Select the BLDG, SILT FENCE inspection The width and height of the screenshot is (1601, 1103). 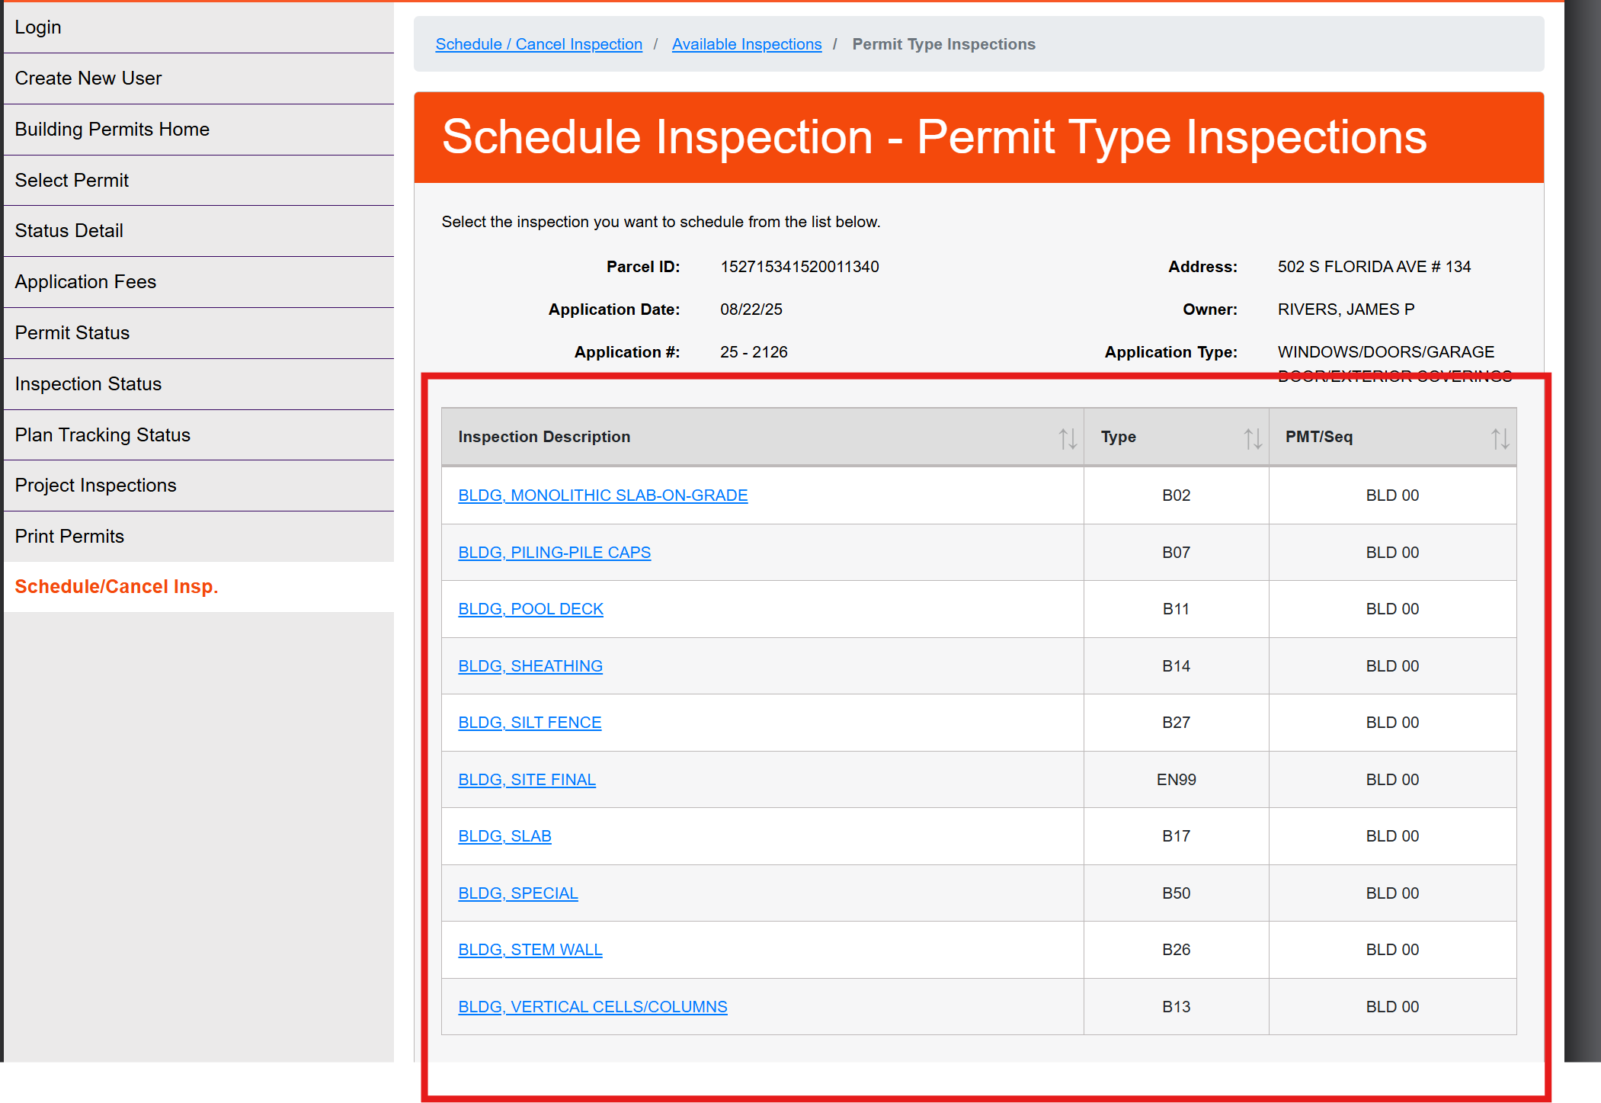click(529, 722)
